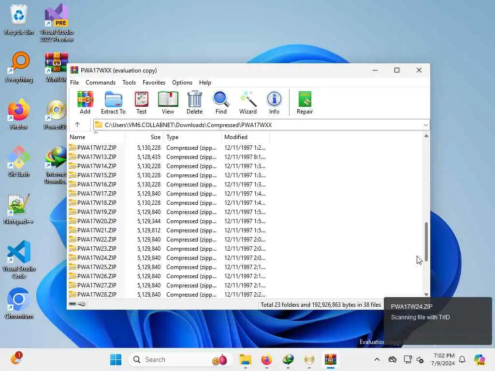This screenshot has height=371, width=495.
Task: Select PWA17W17.ZIP in the list
Action: [97, 193]
